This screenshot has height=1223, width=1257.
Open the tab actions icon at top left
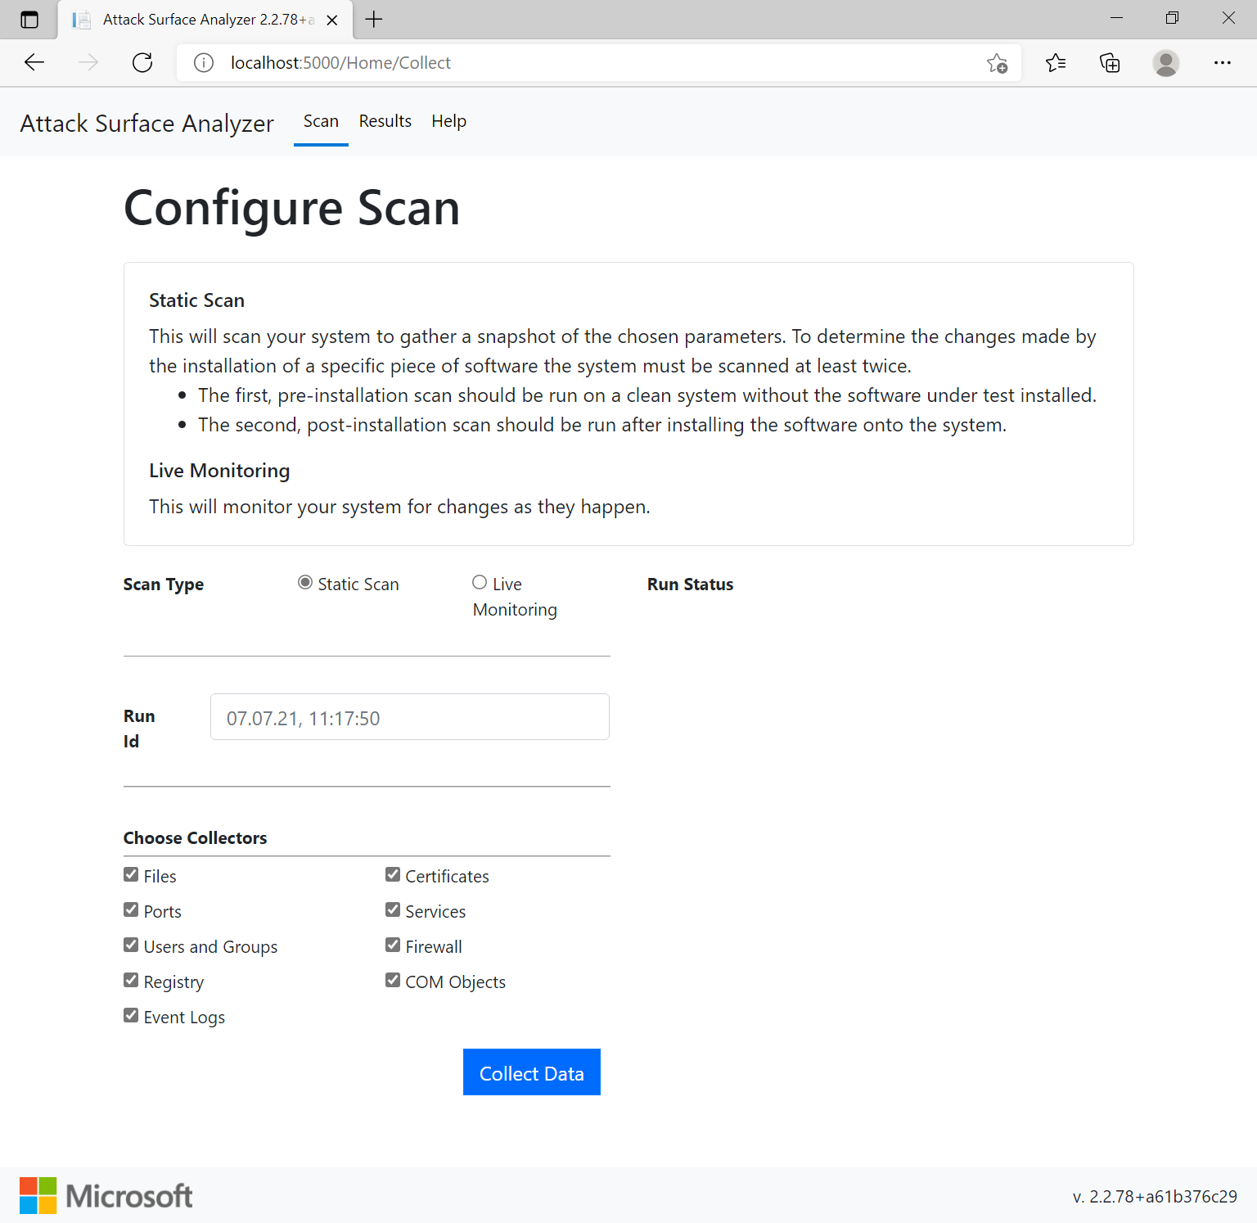point(29,20)
